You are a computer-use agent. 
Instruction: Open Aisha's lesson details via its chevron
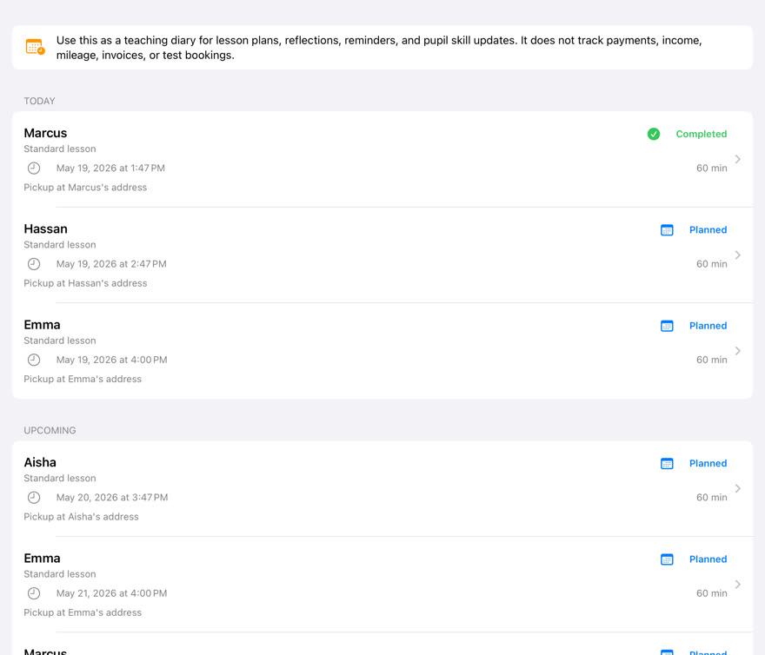(738, 489)
